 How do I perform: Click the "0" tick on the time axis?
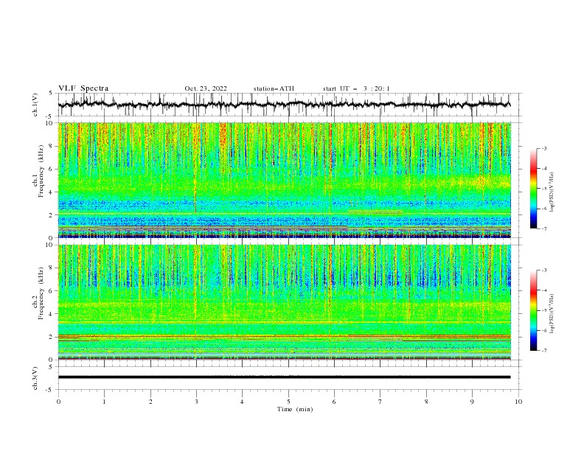[58, 402]
